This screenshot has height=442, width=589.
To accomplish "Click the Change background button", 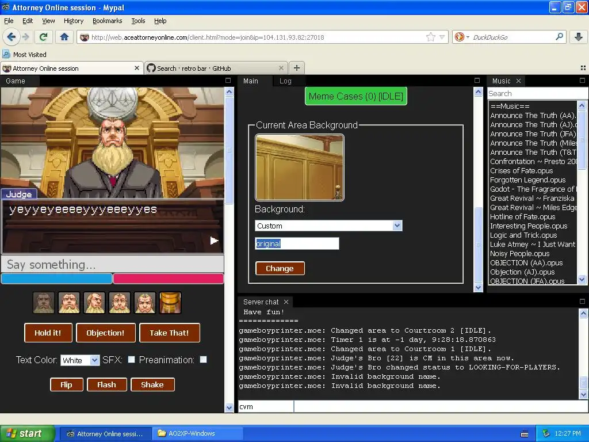I will click(x=280, y=268).
